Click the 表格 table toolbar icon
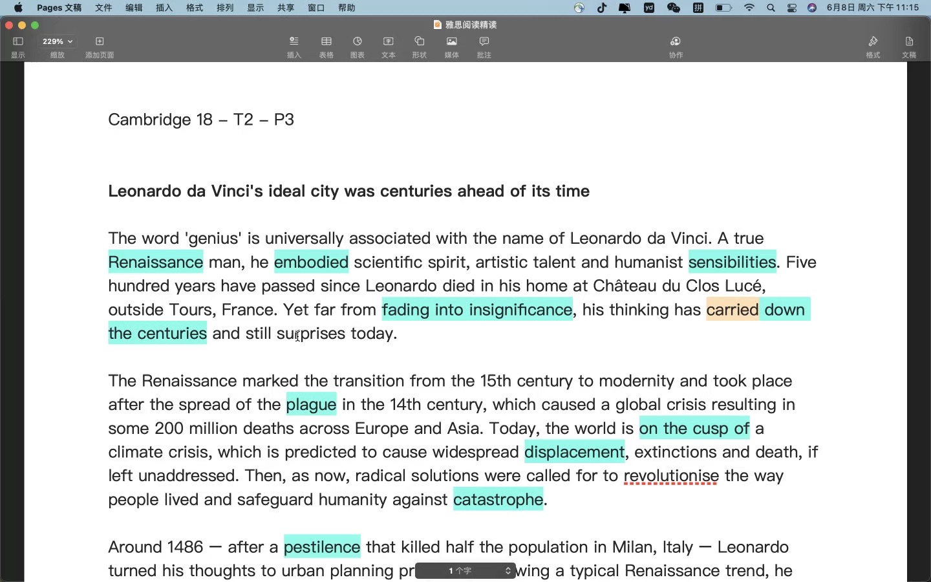 pos(326,41)
